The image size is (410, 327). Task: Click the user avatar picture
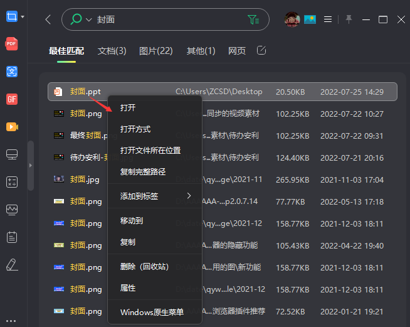point(293,19)
